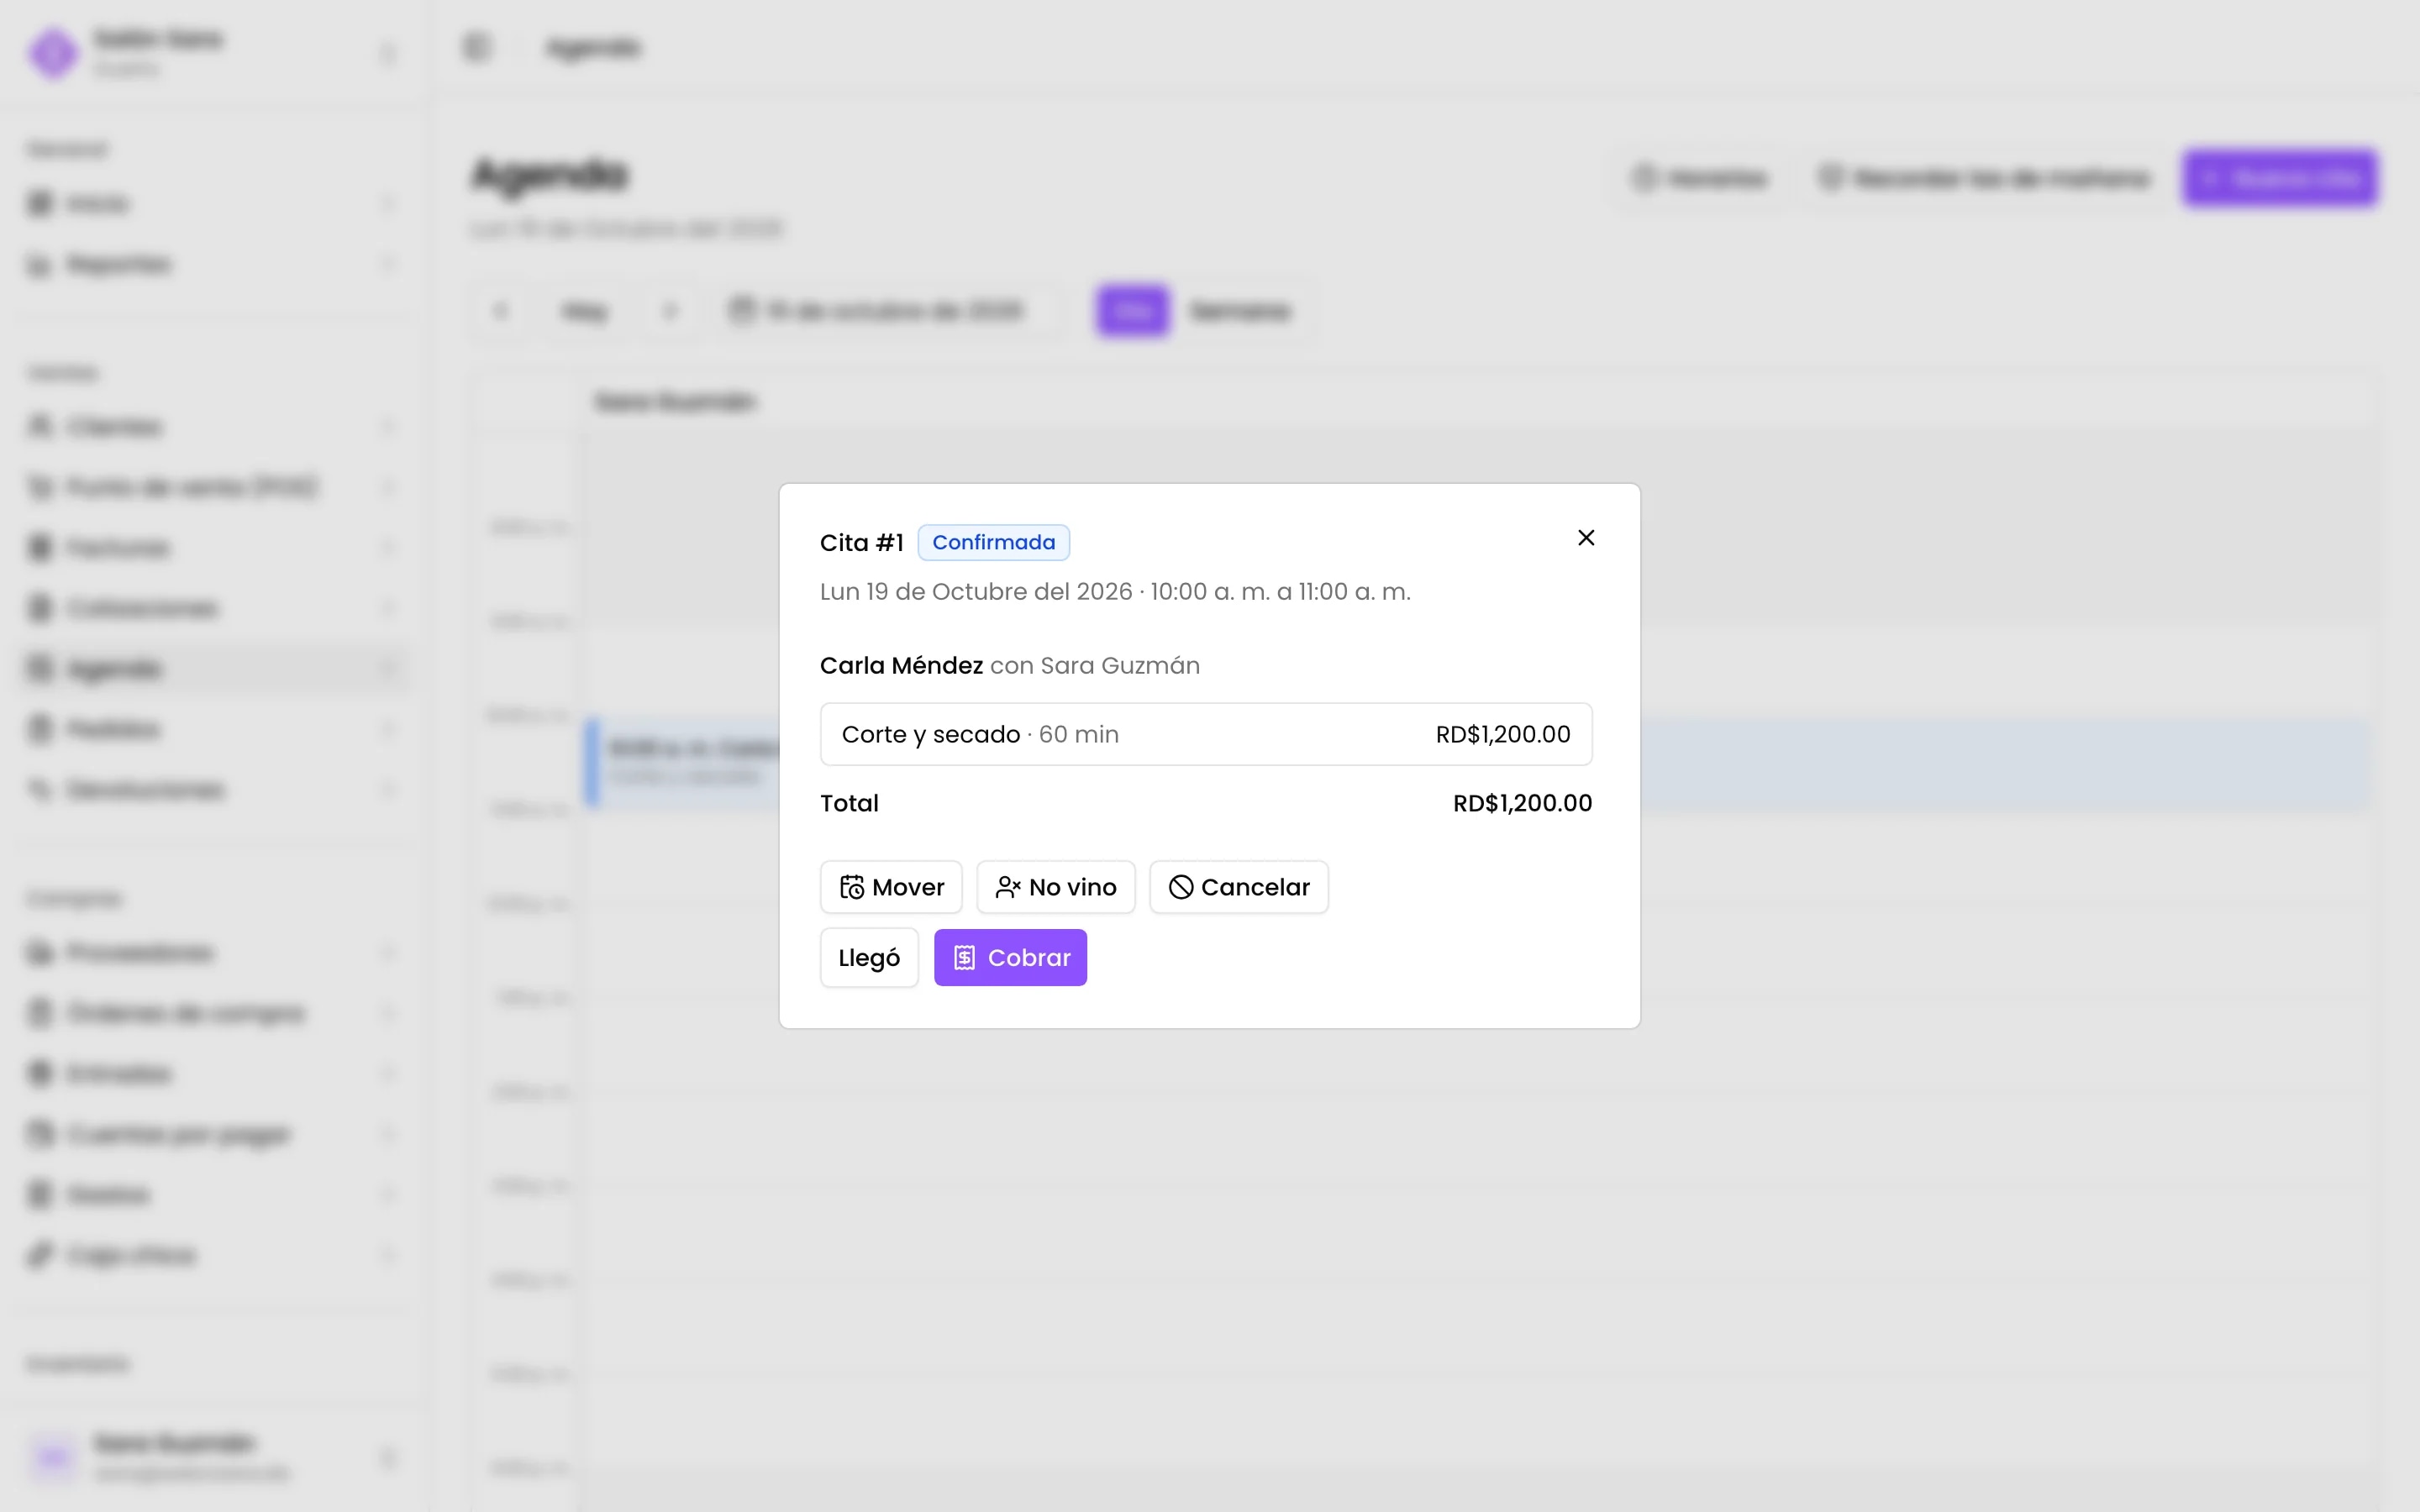The width and height of the screenshot is (2420, 1512).
Task: Click the stylist name 'con Sara Guzmán'
Action: coord(1095,666)
